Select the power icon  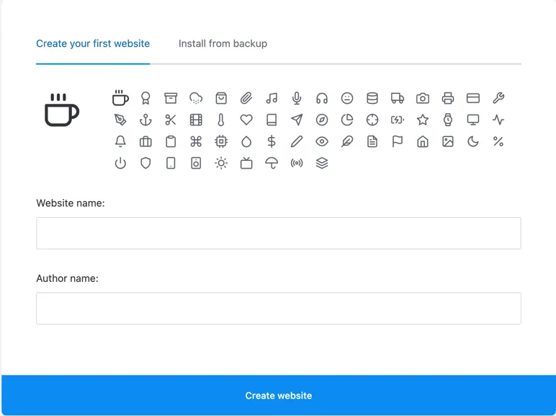point(120,163)
